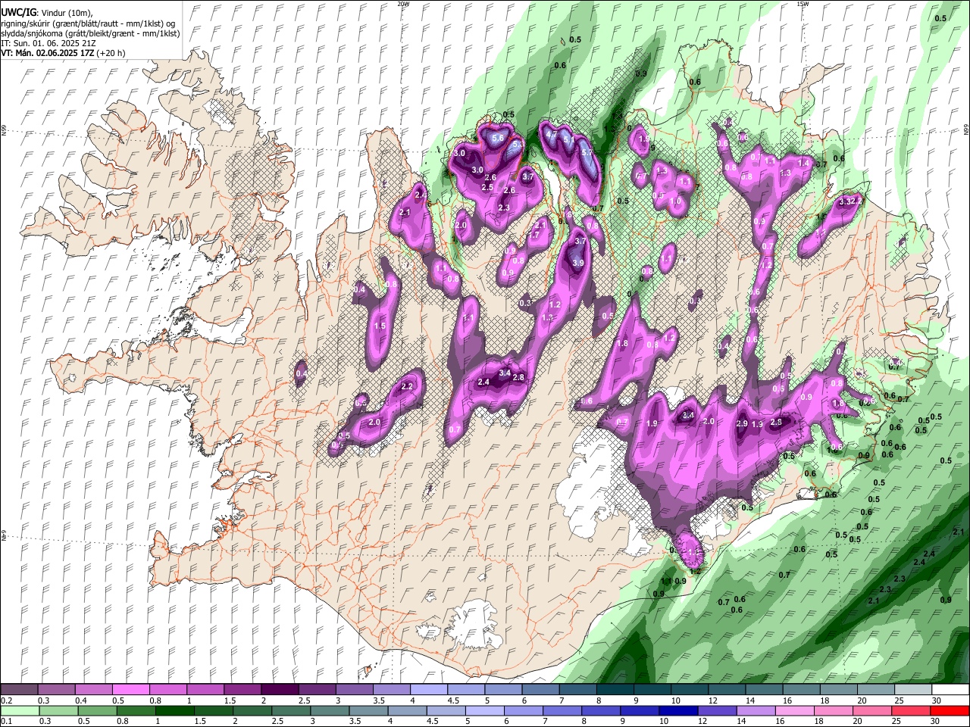Click the 'rigning/skúrir (grænt/blátt/rautt' legend description line

click(x=89, y=23)
